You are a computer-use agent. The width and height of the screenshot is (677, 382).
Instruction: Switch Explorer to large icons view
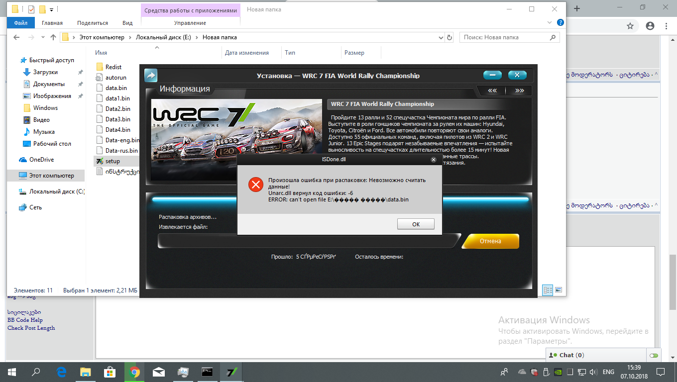(x=559, y=290)
